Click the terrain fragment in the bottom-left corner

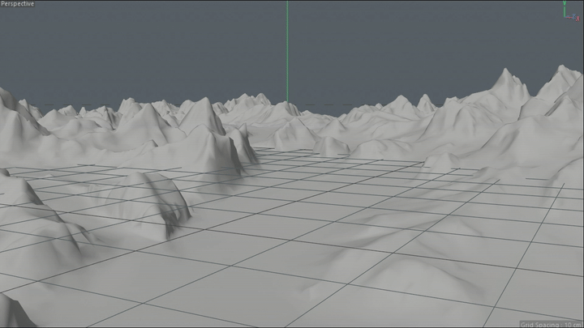pyautogui.click(x=13, y=312)
